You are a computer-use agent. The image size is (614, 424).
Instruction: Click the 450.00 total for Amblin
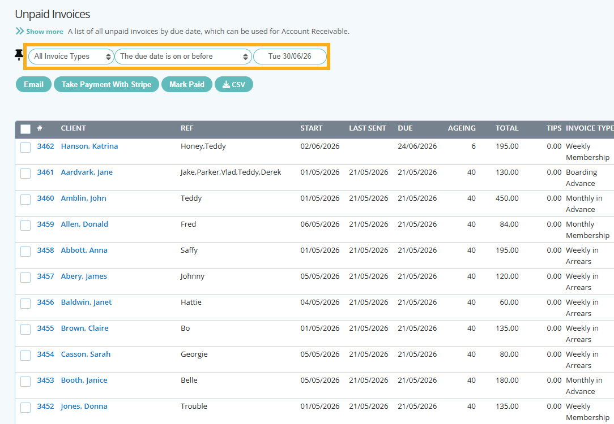click(507, 198)
